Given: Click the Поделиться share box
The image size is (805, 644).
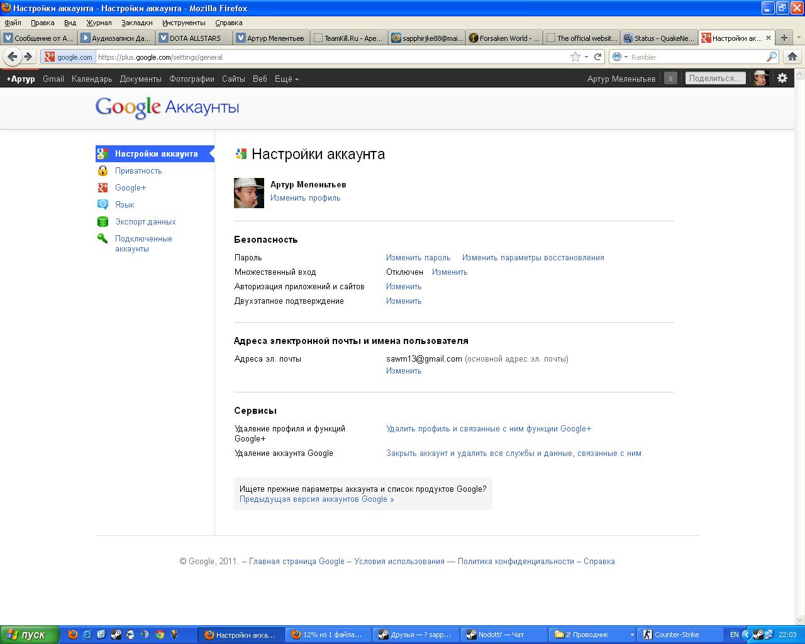Looking at the screenshot, I should (x=715, y=78).
